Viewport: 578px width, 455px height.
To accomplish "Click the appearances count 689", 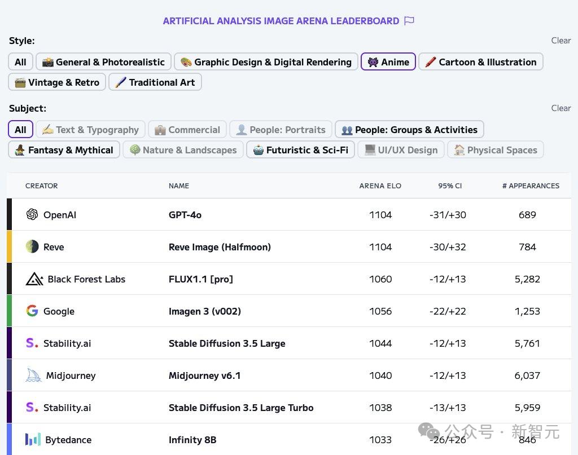I will 528,215.
